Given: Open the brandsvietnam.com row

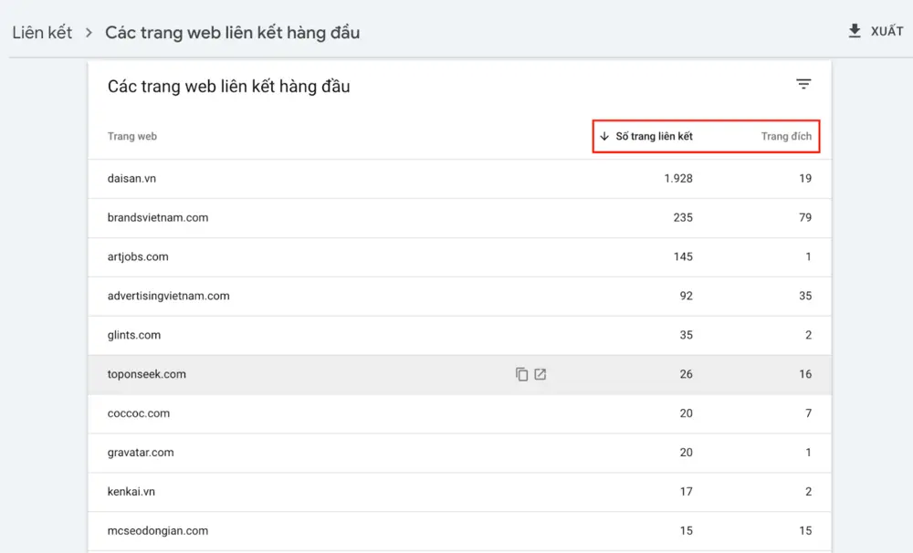Looking at the screenshot, I should 459,218.
